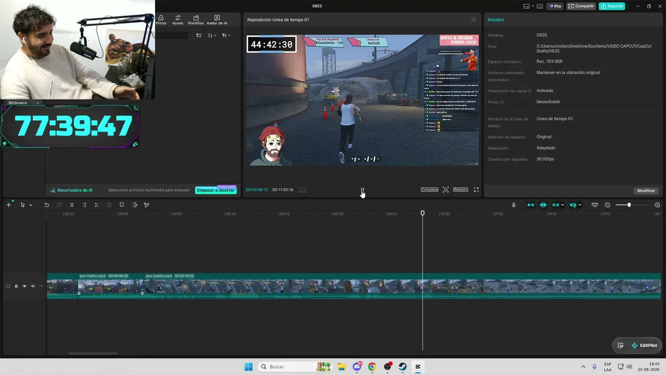Open the media sort dropdown
This screenshot has width=666, height=375.
click(x=212, y=35)
